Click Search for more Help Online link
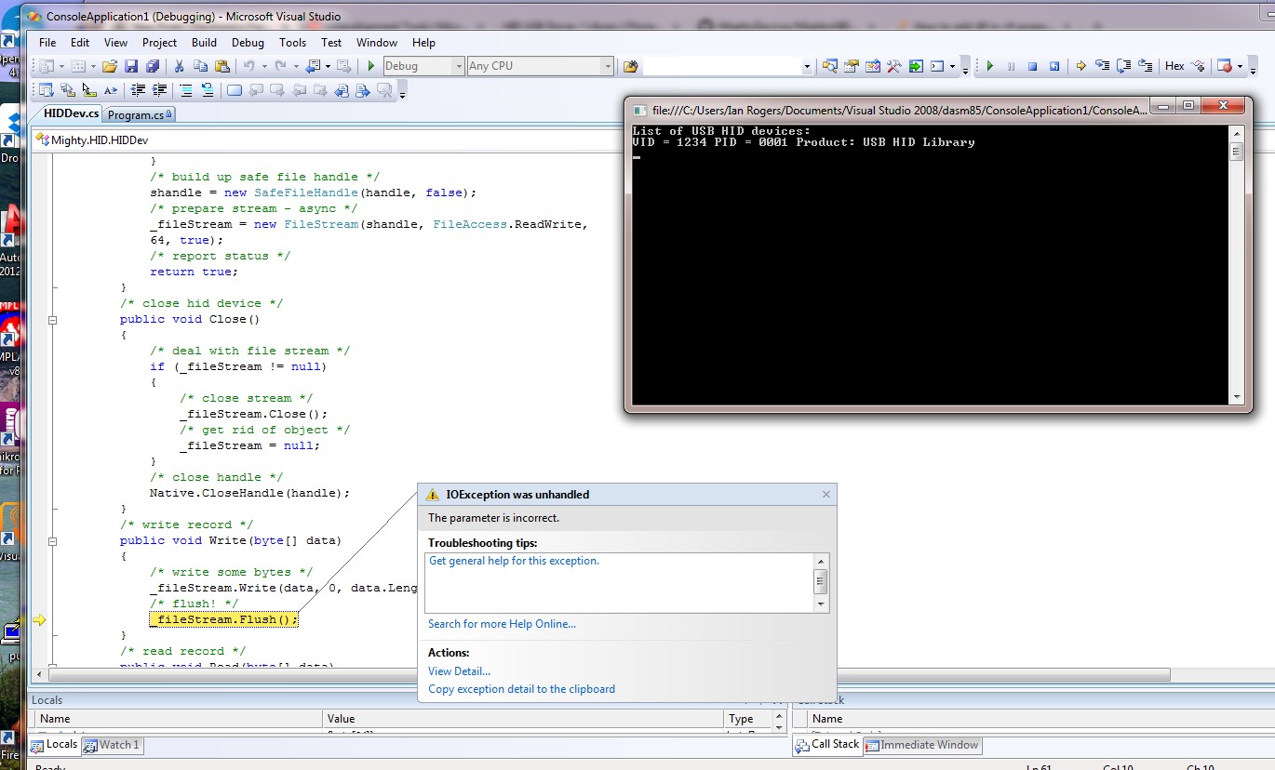The width and height of the screenshot is (1275, 770). (502, 624)
